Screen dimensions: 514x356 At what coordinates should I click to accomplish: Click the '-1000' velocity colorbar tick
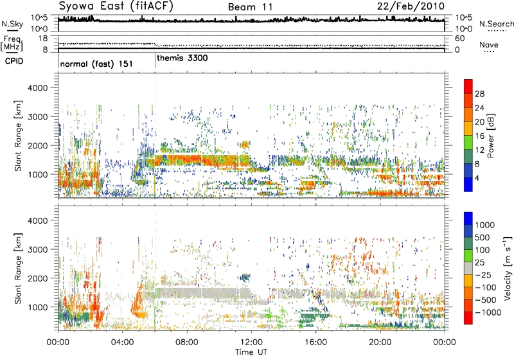tap(488, 312)
